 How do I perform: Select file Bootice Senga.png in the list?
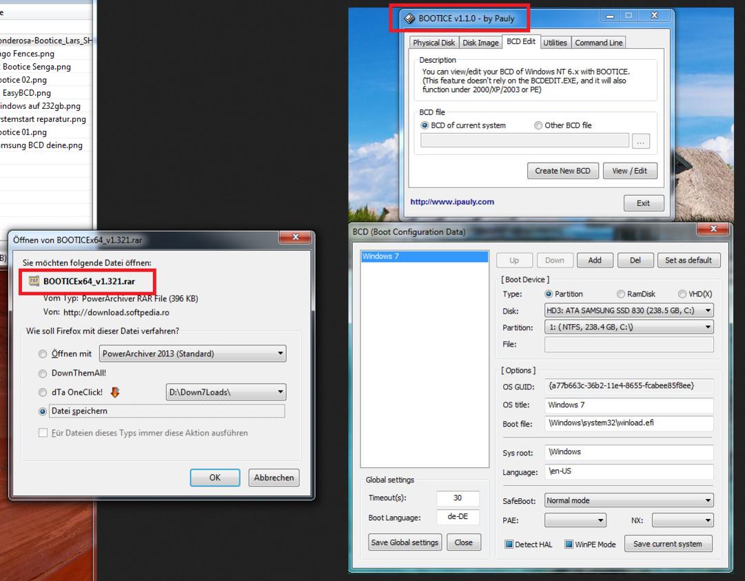(x=37, y=67)
